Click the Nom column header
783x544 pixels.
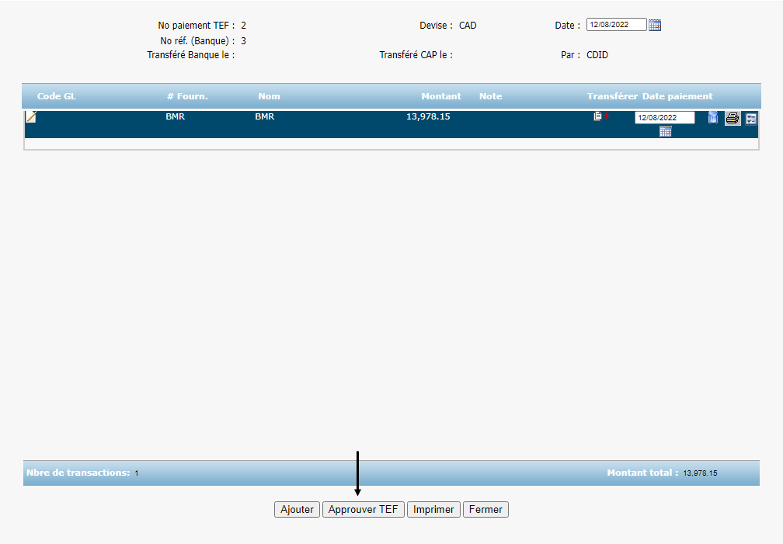pos(269,96)
